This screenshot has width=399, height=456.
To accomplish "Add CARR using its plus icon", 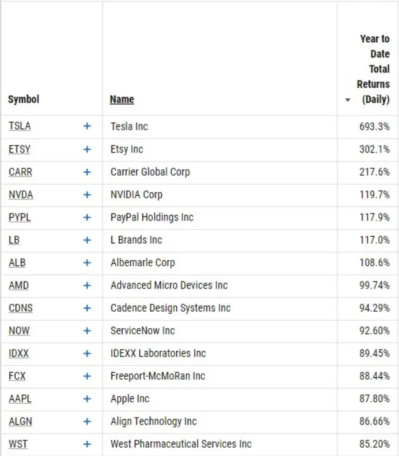I will (x=87, y=172).
